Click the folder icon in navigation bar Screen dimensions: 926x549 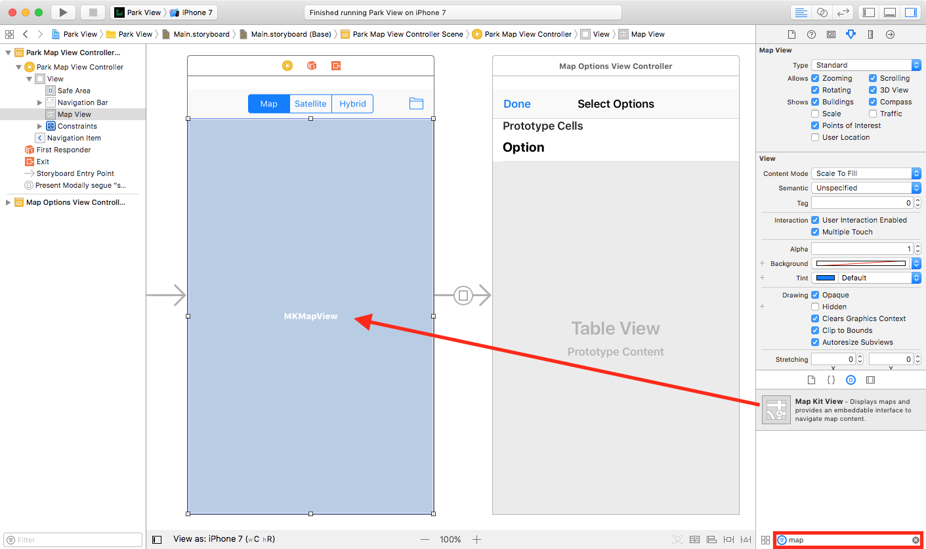(416, 104)
